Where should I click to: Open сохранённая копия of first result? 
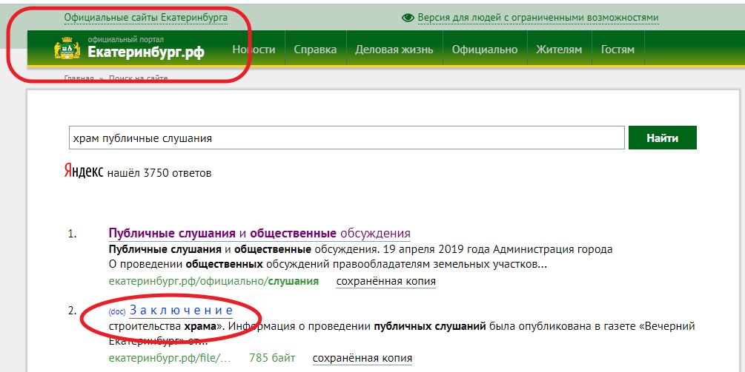(x=385, y=281)
